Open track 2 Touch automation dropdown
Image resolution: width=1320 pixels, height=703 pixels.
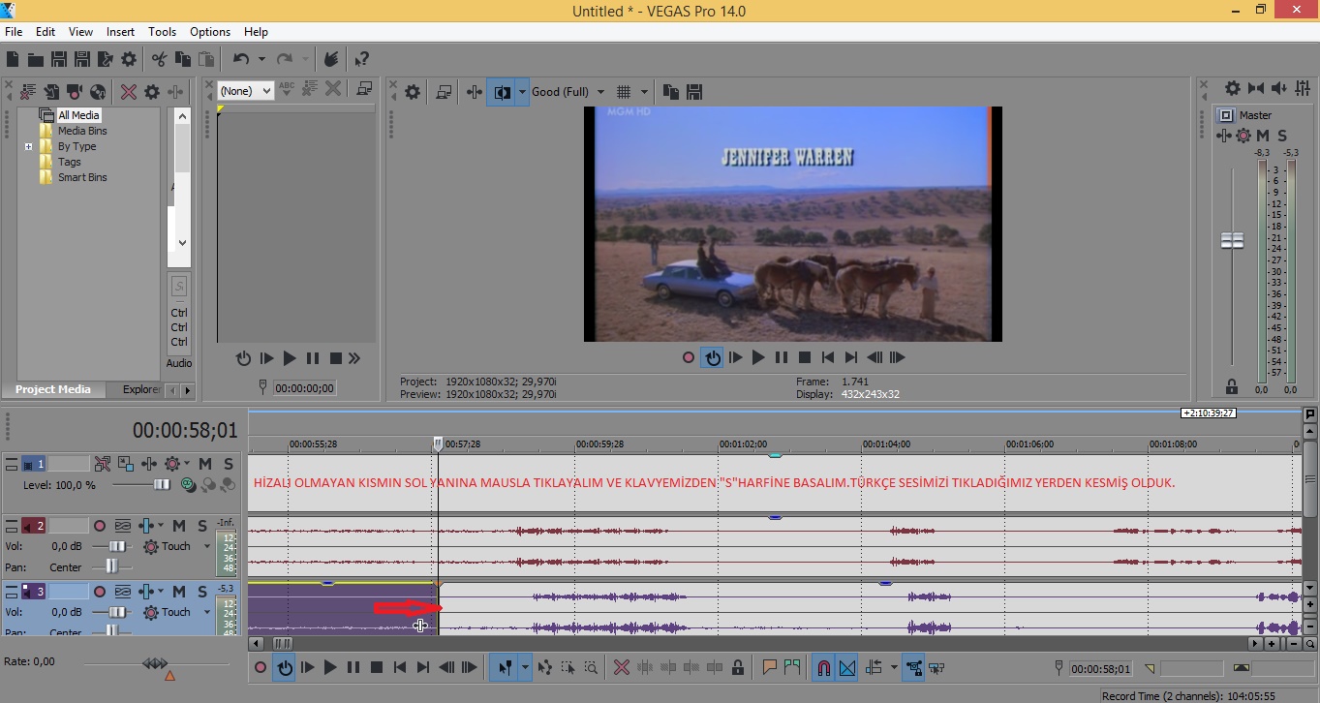[206, 546]
